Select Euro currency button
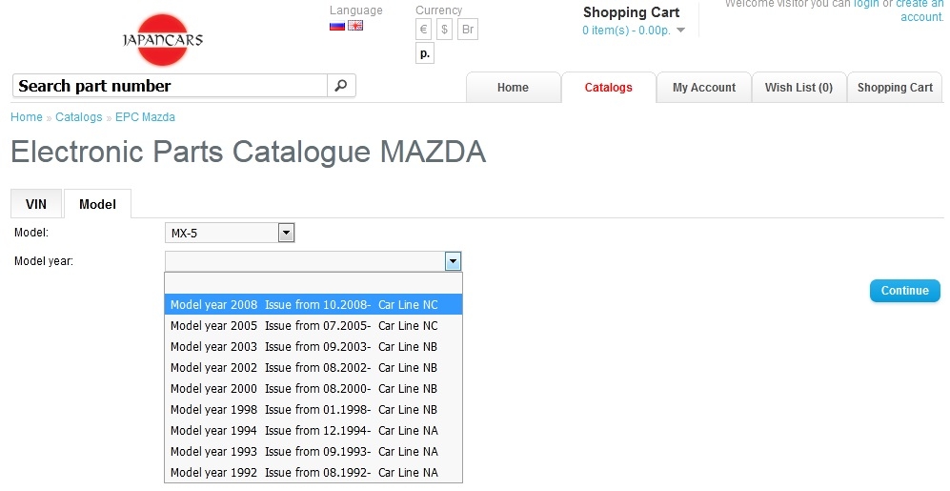 coord(423,30)
